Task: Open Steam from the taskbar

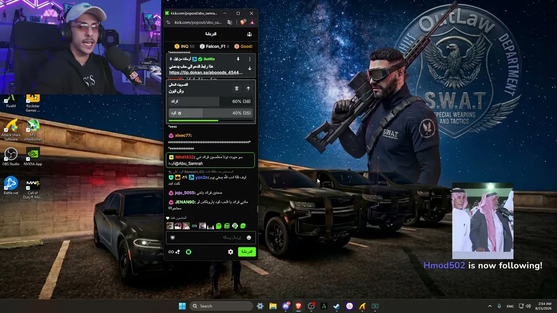Action: click(336, 306)
